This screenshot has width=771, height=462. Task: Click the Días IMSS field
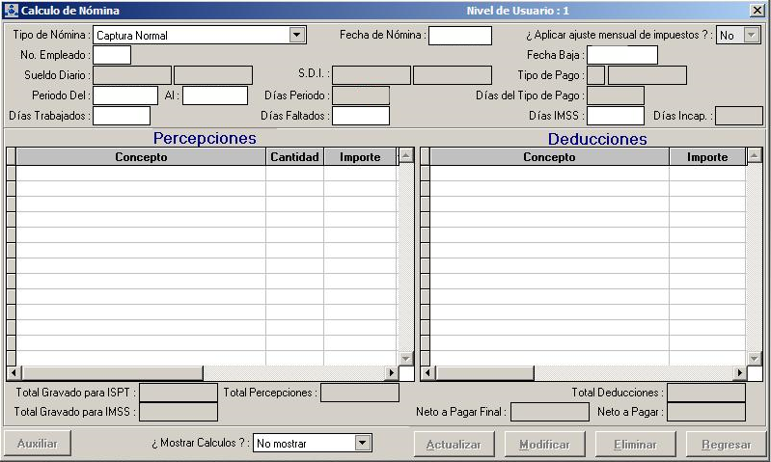[x=615, y=116]
